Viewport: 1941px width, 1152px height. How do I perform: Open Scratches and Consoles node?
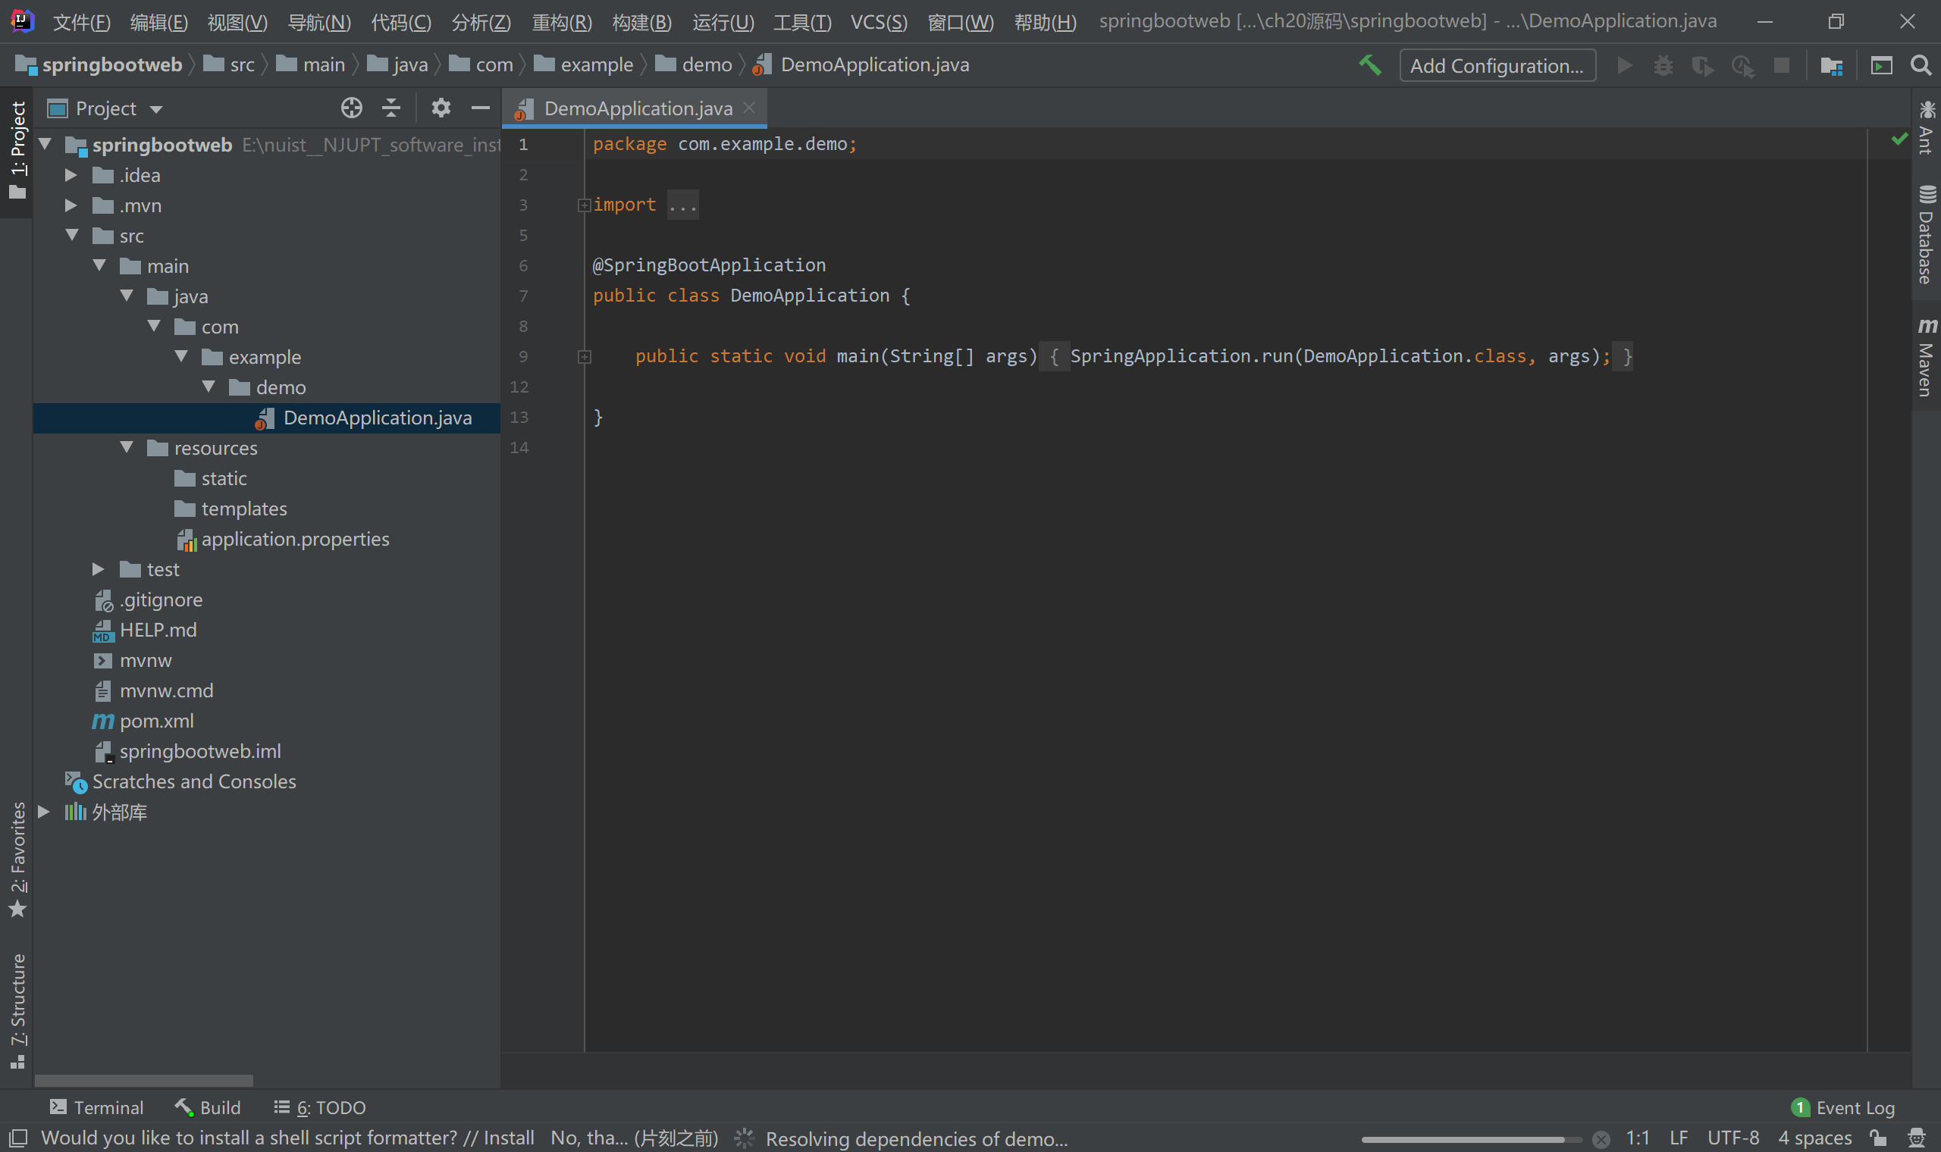(x=181, y=781)
